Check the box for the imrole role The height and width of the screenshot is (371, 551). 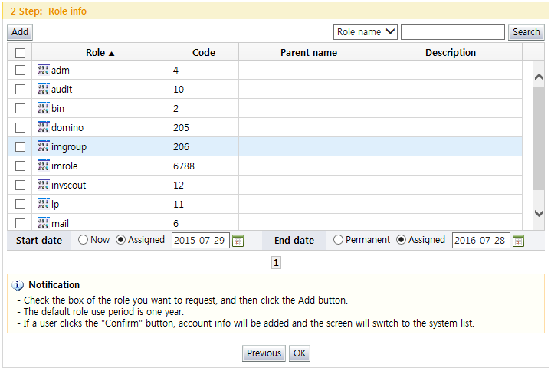coord(21,166)
